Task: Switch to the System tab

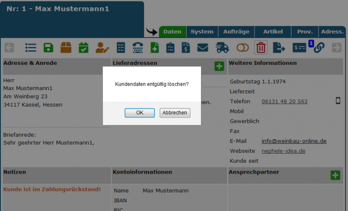Action: pyautogui.click(x=202, y=32)
